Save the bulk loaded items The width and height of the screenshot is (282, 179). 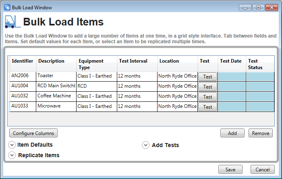230,170
